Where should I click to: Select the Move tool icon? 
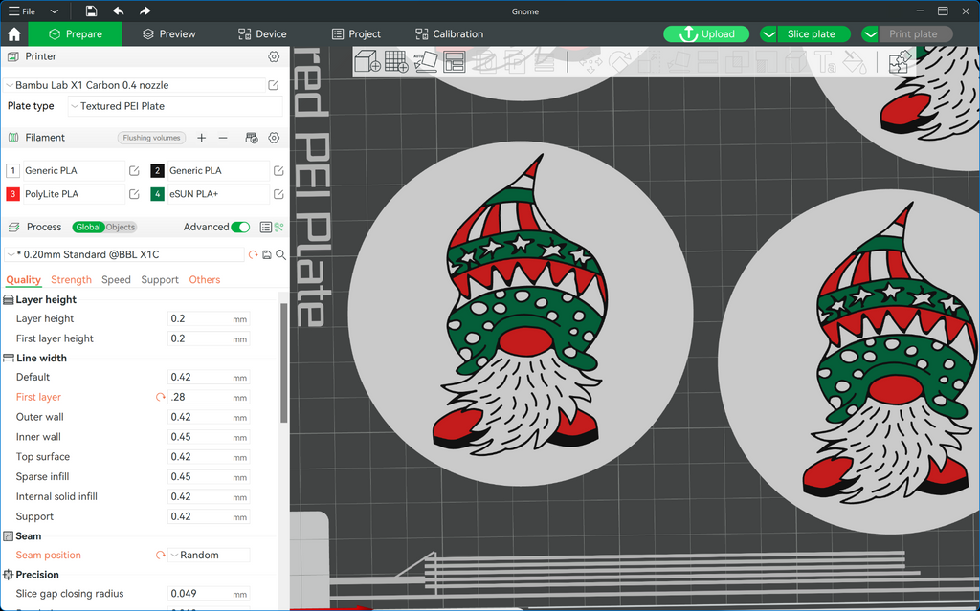(x=590, y=62)
